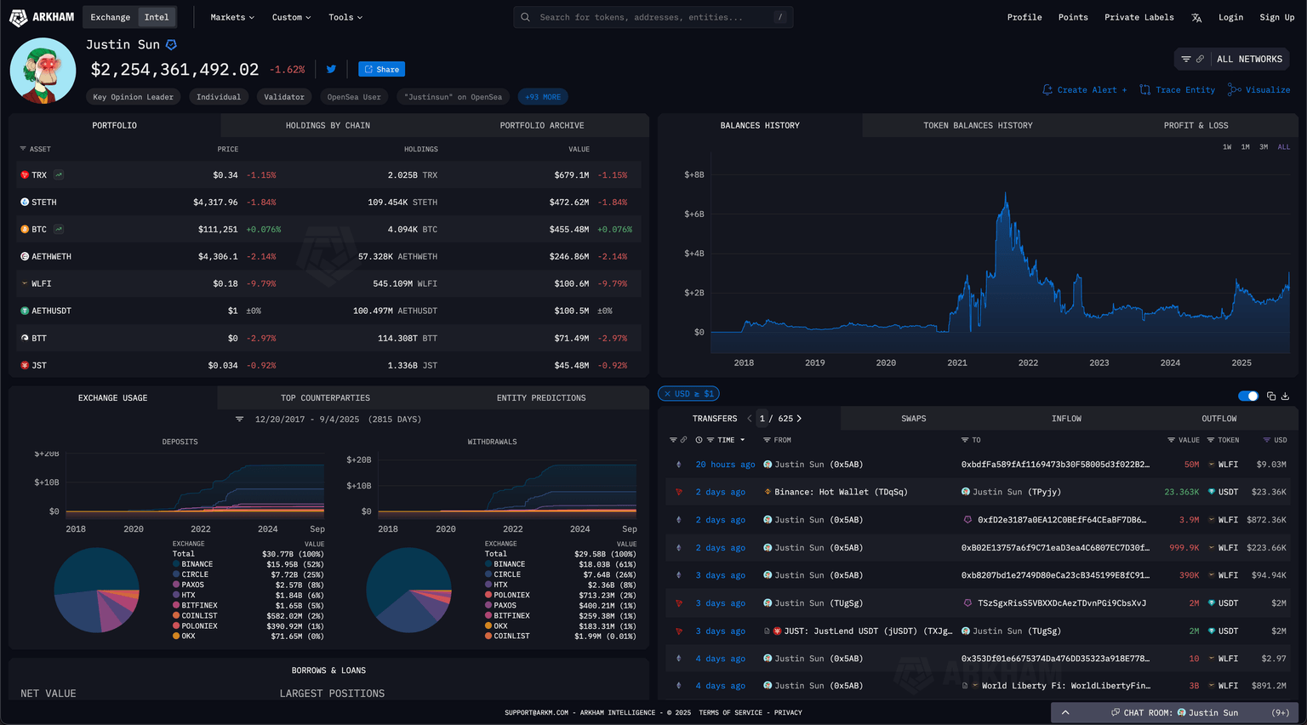Toggle the switch above the transfers table
The width and height of the screenshot is (1307, 725).
pyautogui.click(x=1247, y=396)
